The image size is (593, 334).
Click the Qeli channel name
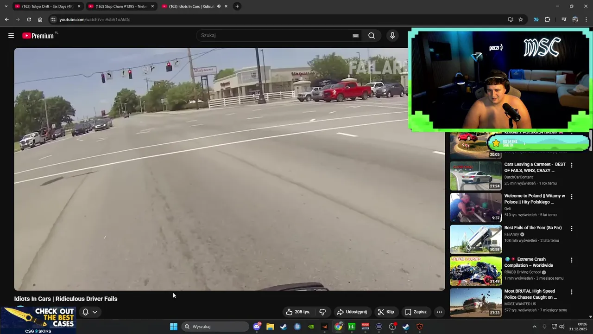[x=507, y=209]
